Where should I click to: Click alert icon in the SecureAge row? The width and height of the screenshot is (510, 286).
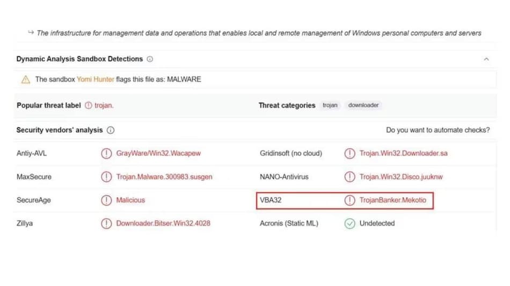pyautogui.click(x=106, y=200)
